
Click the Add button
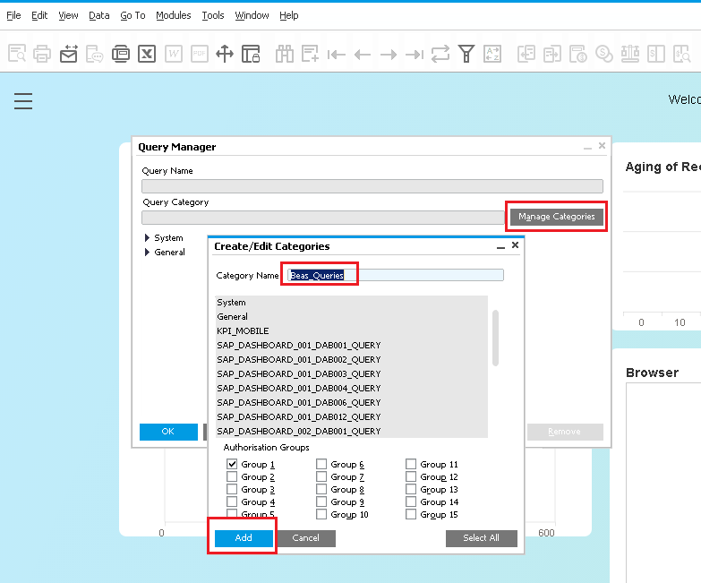[x=244, y=538]
